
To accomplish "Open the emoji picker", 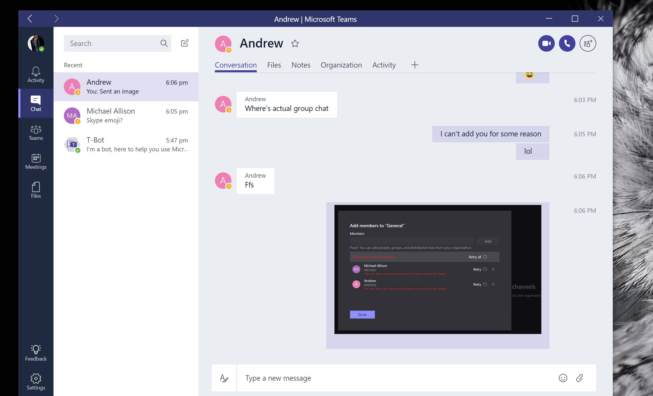I will coord(563,378).
